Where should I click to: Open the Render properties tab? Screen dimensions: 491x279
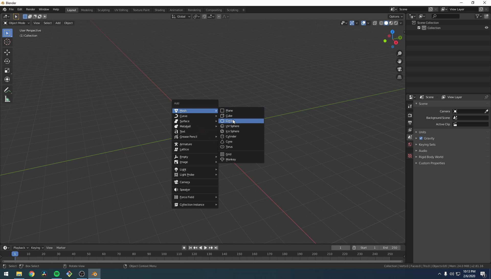pos(410,115)
